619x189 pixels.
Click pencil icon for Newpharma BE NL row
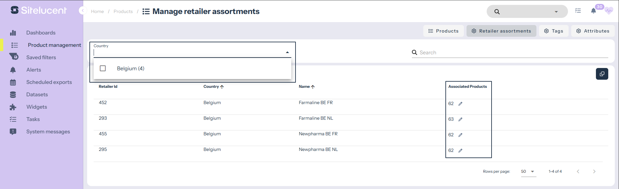point(460,151)
